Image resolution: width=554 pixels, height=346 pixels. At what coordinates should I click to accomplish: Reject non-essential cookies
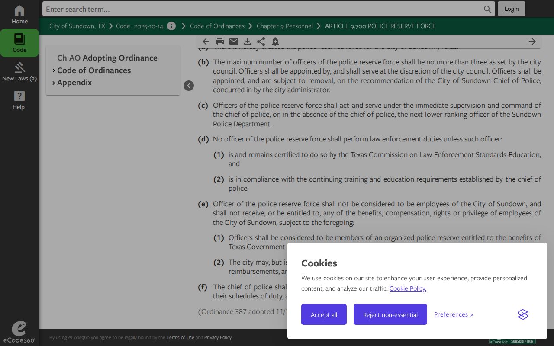click(390, 314)
